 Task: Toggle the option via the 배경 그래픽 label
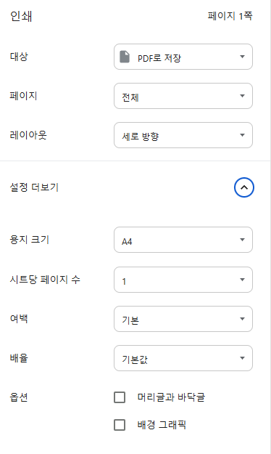coord(162,425)
